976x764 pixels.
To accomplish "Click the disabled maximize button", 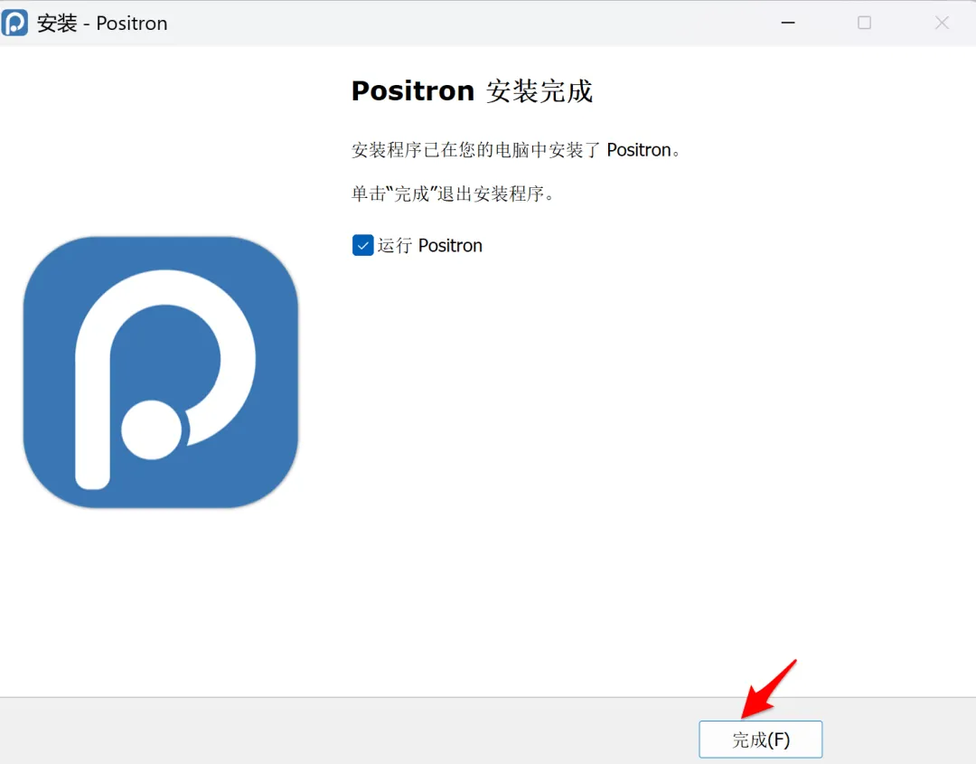I will (865, 23).
